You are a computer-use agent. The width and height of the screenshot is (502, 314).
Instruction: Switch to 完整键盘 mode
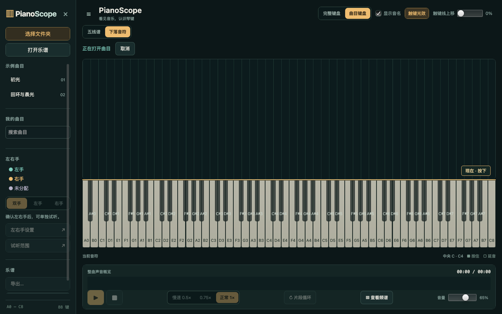coord(332,14)
